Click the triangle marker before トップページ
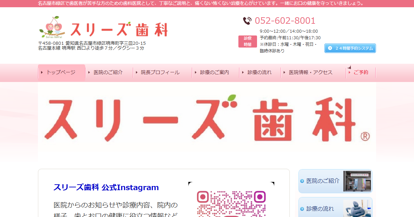 42,72
